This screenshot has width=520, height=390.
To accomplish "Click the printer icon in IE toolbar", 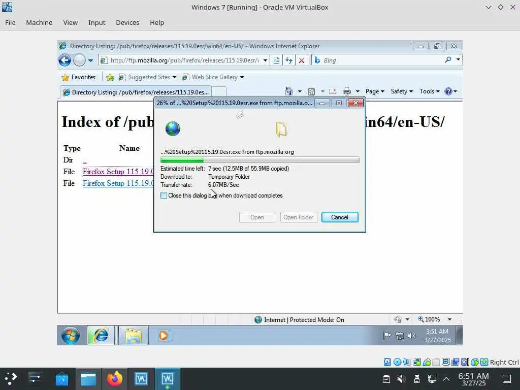I will tap(347, 91).
